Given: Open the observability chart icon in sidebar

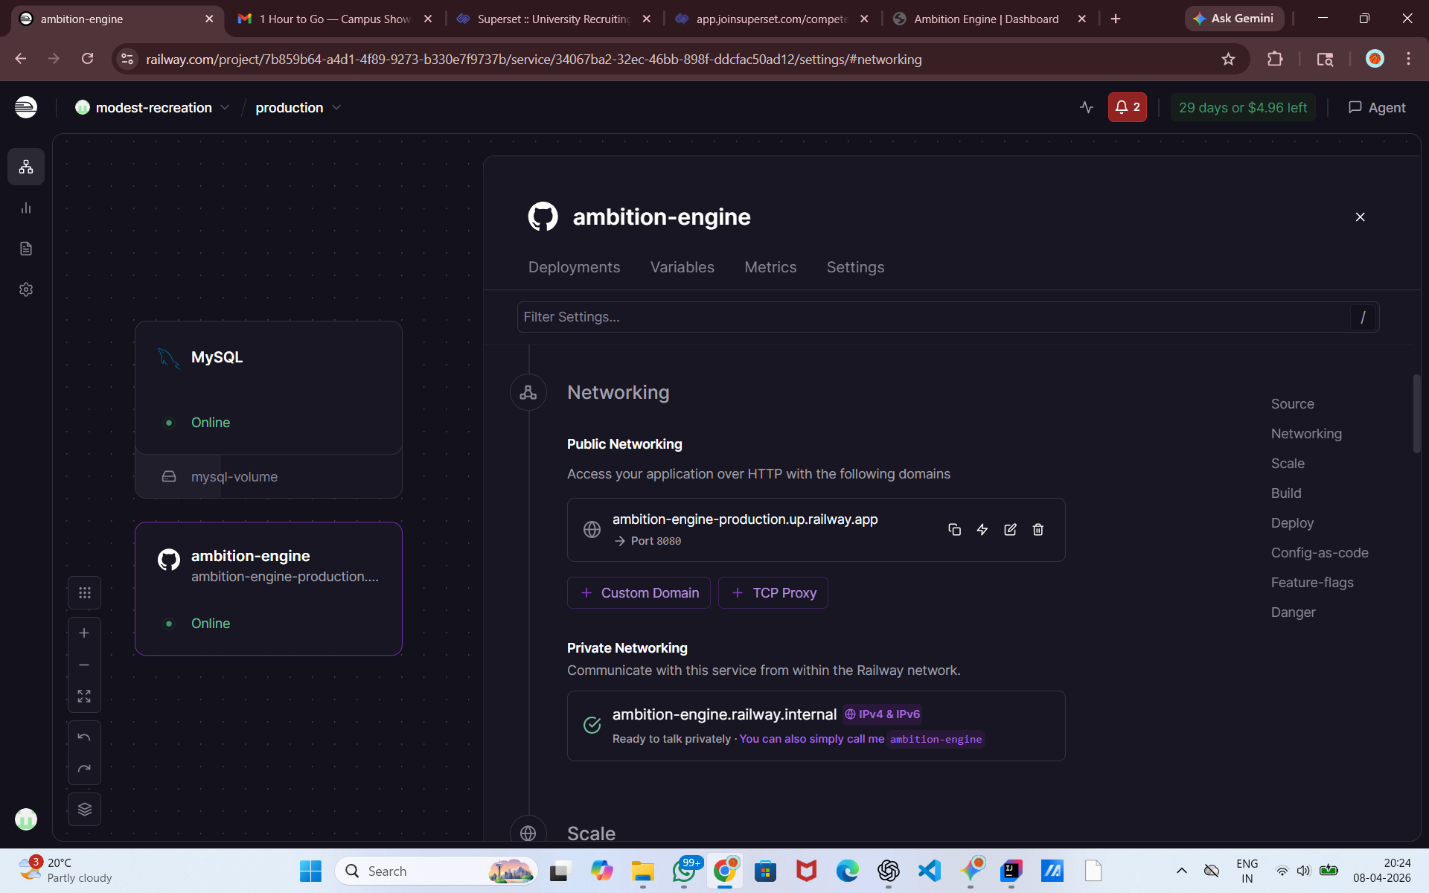Looking at the screenshot, I should point(26,208).
